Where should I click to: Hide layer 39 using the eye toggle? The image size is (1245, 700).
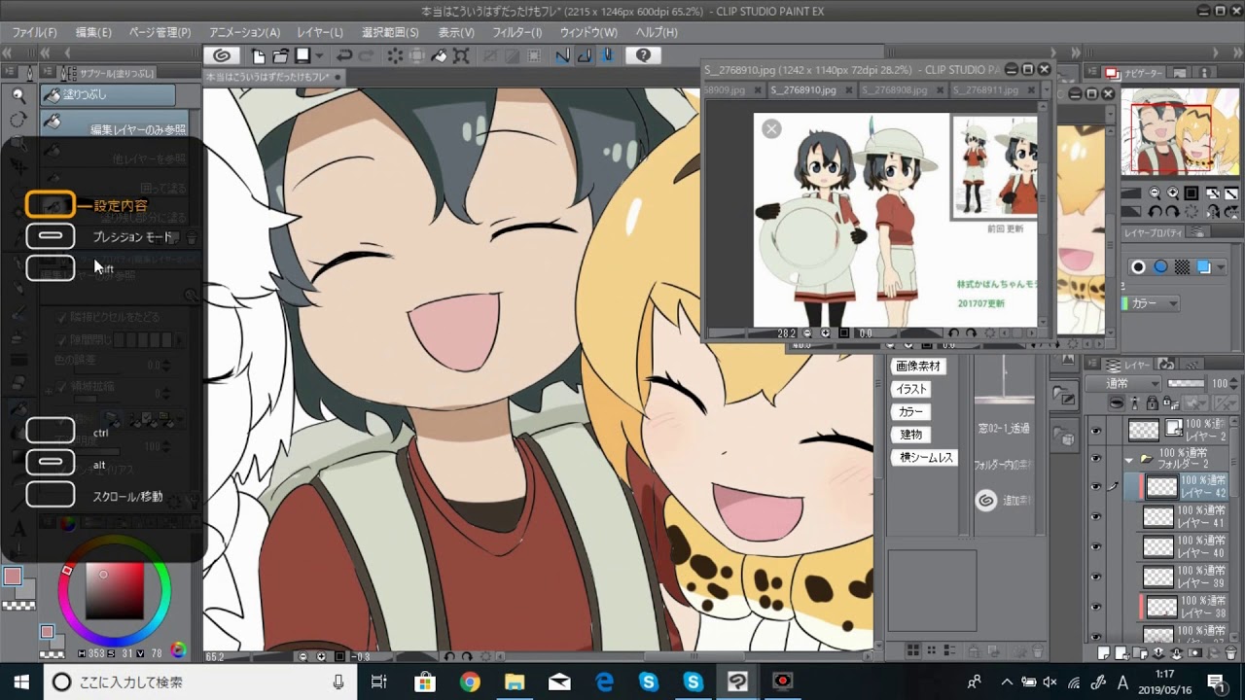pyautogui.click(x=1096, y=577)
